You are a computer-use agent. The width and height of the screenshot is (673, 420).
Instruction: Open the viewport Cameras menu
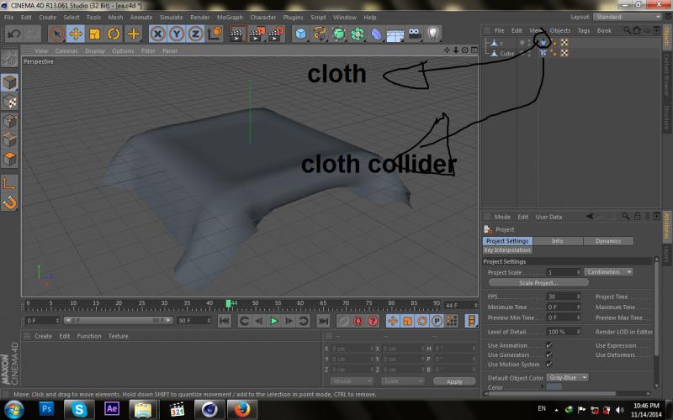coord(66,50)
